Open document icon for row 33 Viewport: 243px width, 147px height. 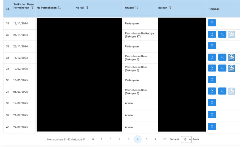(212, 46)
